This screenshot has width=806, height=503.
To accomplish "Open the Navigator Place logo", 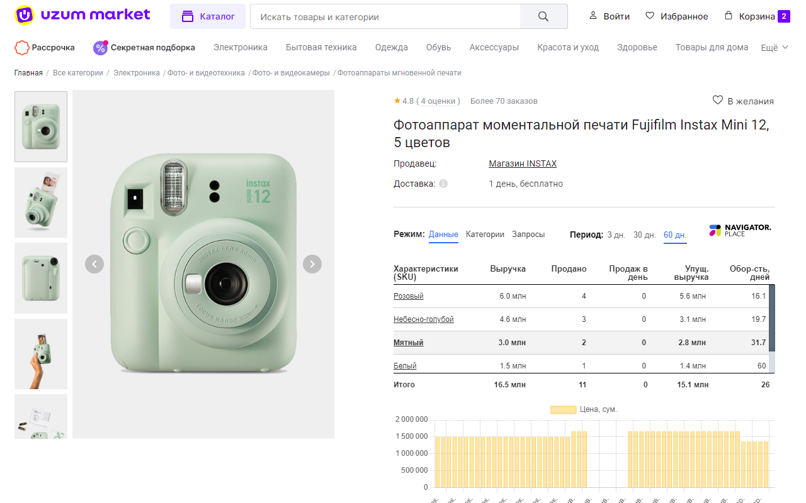I will 740,230.
